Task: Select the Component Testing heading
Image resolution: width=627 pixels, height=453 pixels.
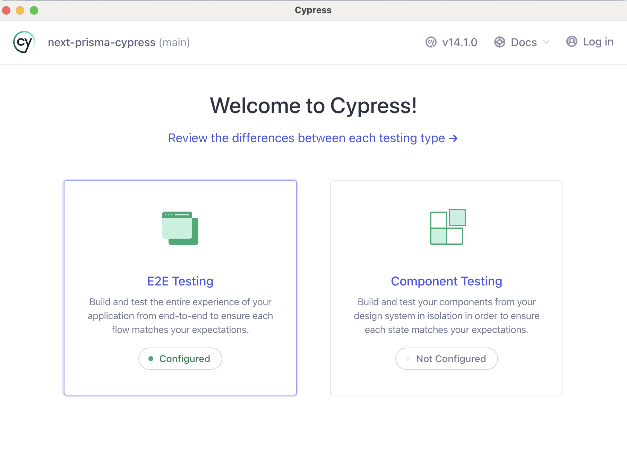Action: click(447, 281)
